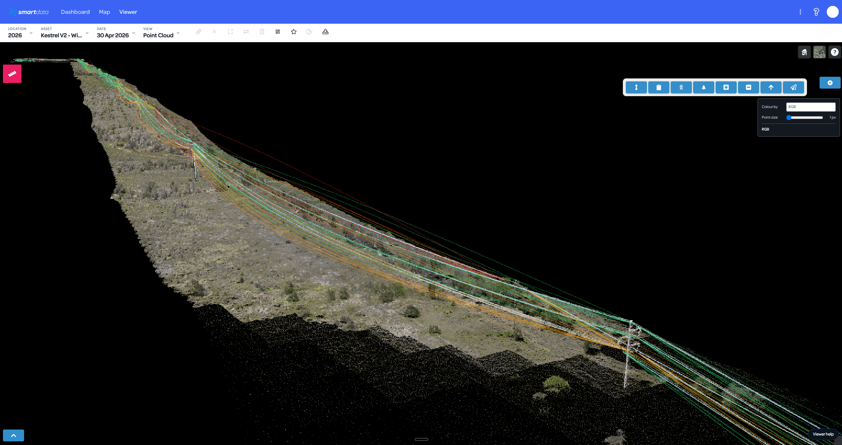The height and width of the screenshot is (445, 842).
Task: Click the satellite basemap thumbnail
Action: pos(819,52)
